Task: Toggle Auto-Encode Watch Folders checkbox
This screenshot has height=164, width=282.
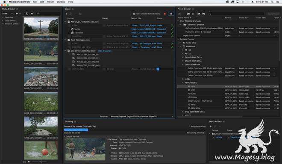Action: (134, 14)
